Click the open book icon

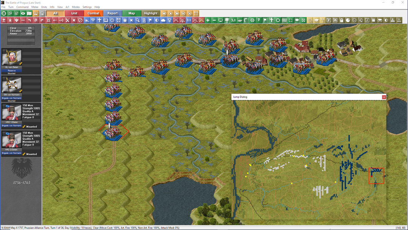pos(106,20)
